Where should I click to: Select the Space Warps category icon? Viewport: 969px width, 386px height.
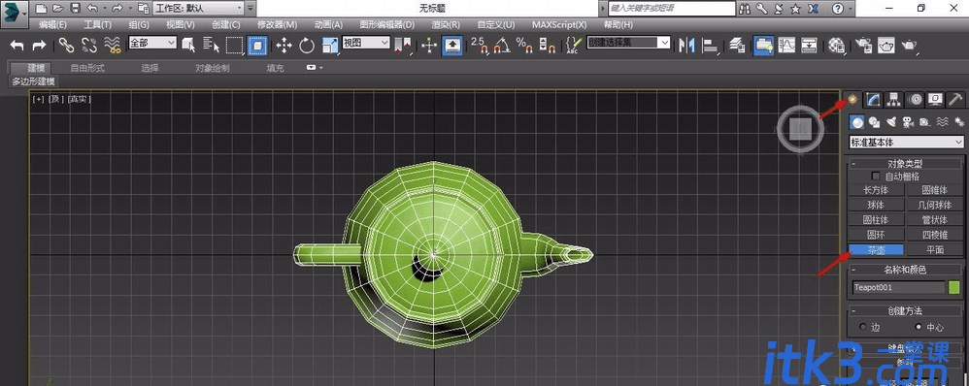[943, 122]
